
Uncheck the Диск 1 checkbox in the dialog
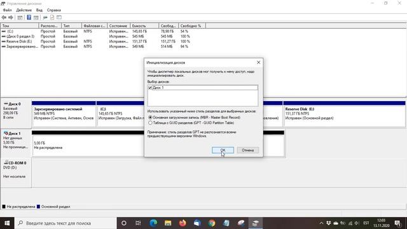(150, 88)
